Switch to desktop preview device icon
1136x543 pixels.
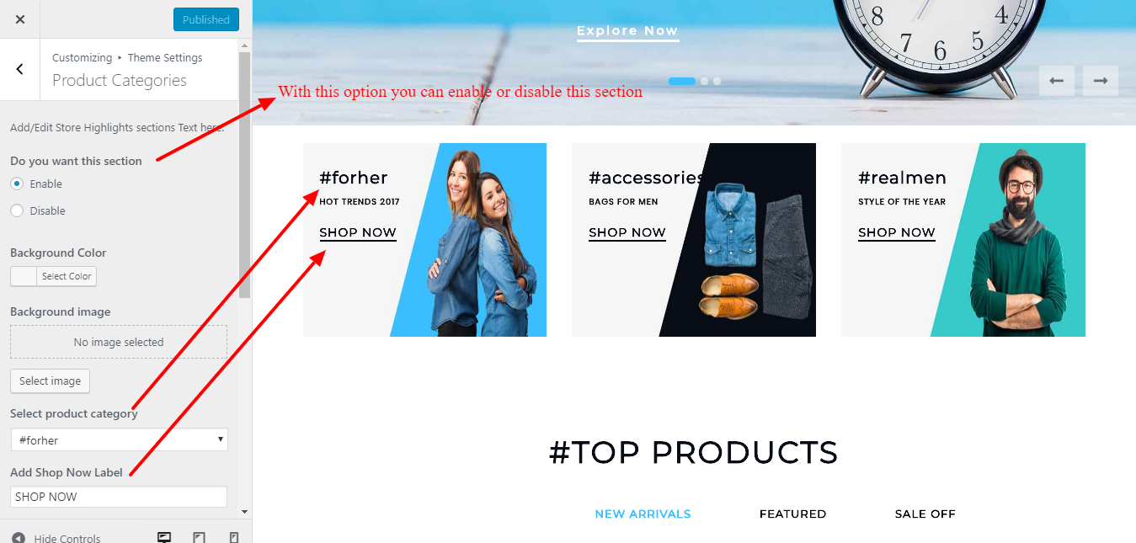coord(165,537)
